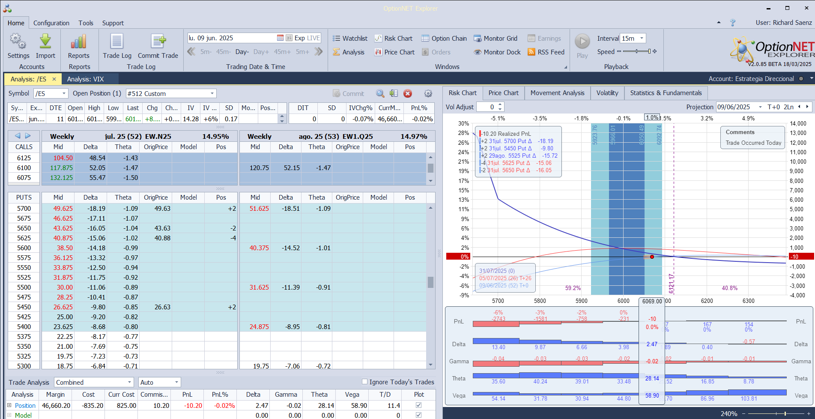Click the Day- button
Screen dimensions: 815x419
(242, 52)
